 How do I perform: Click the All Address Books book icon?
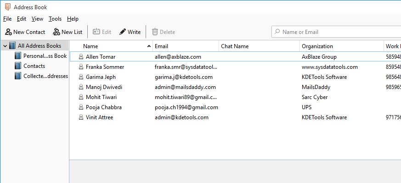12,46
